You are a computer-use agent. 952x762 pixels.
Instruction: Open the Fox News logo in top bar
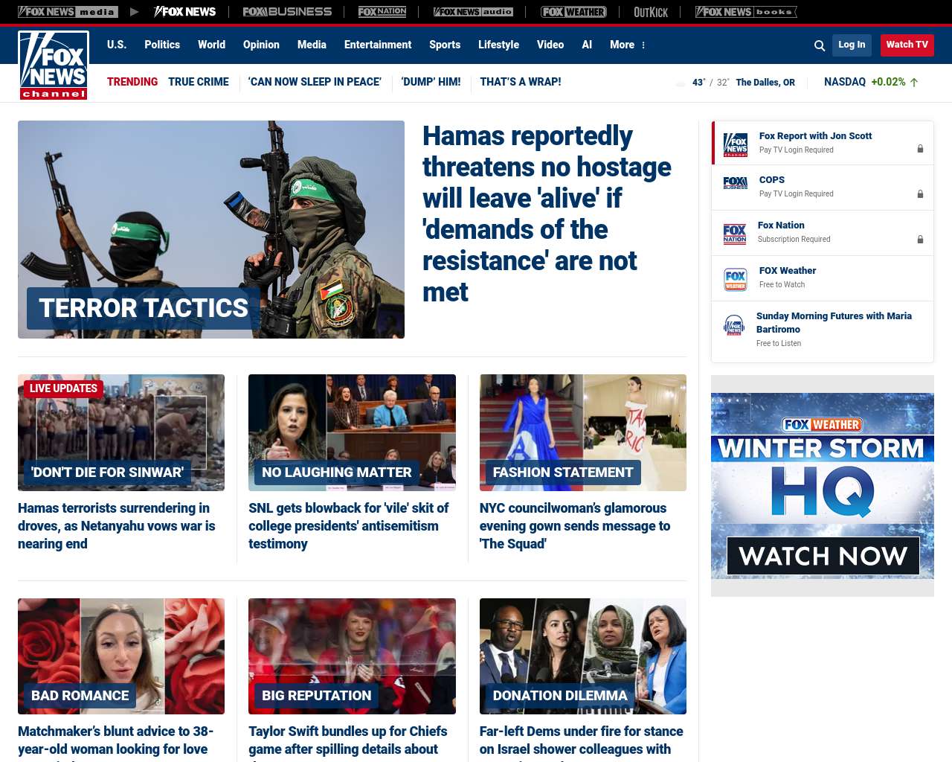click(x=185, y=12)
